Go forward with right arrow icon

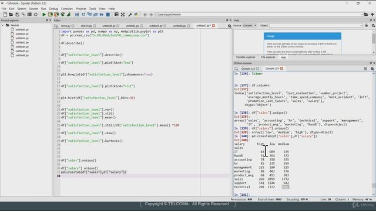click(151, 15)
